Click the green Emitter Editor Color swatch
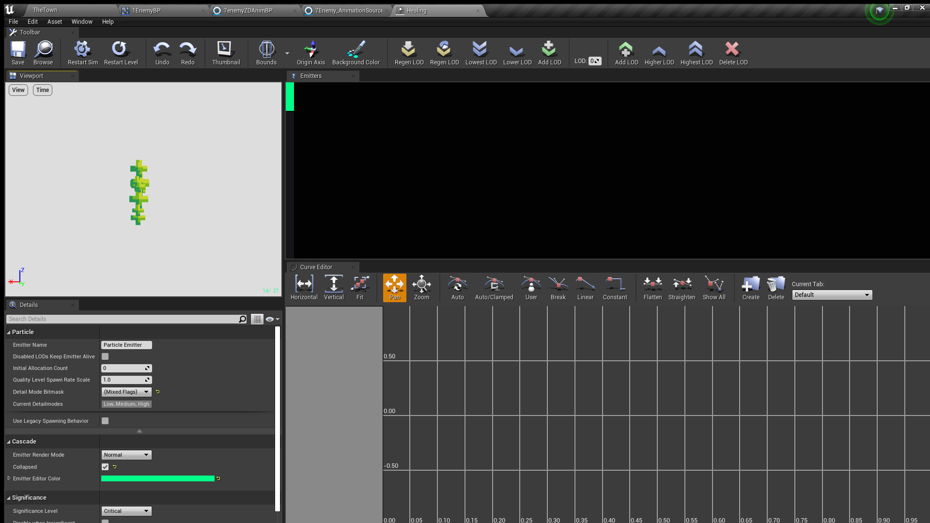This screenshot has width=930, height=523. coord(157,478)
